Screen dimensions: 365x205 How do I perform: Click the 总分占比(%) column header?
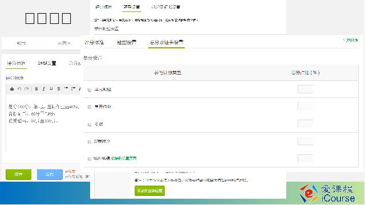pos(305,73)
